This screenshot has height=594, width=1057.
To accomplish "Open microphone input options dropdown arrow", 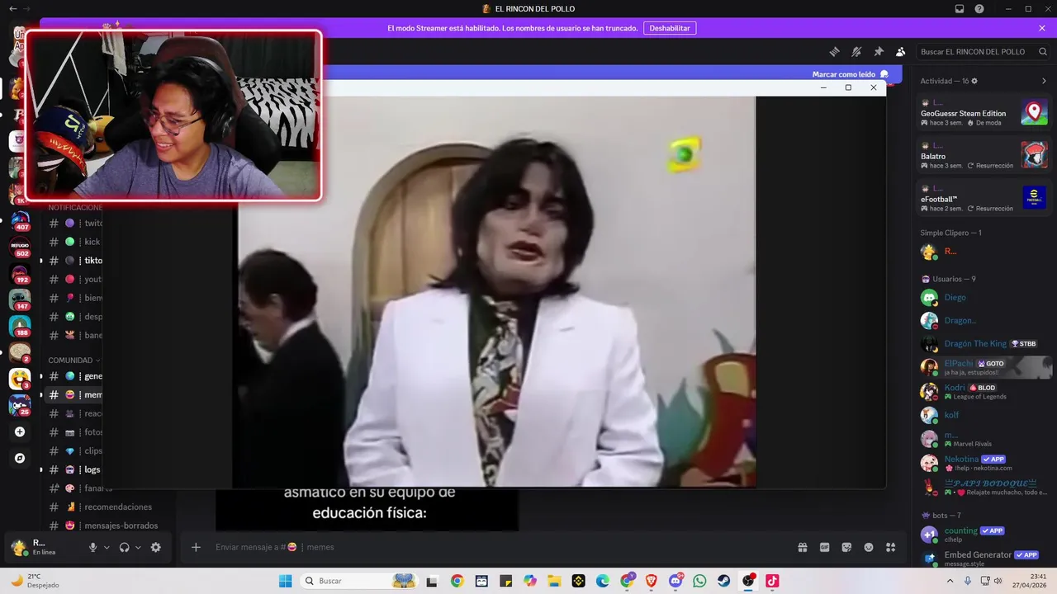I will (x=107, y=547).
